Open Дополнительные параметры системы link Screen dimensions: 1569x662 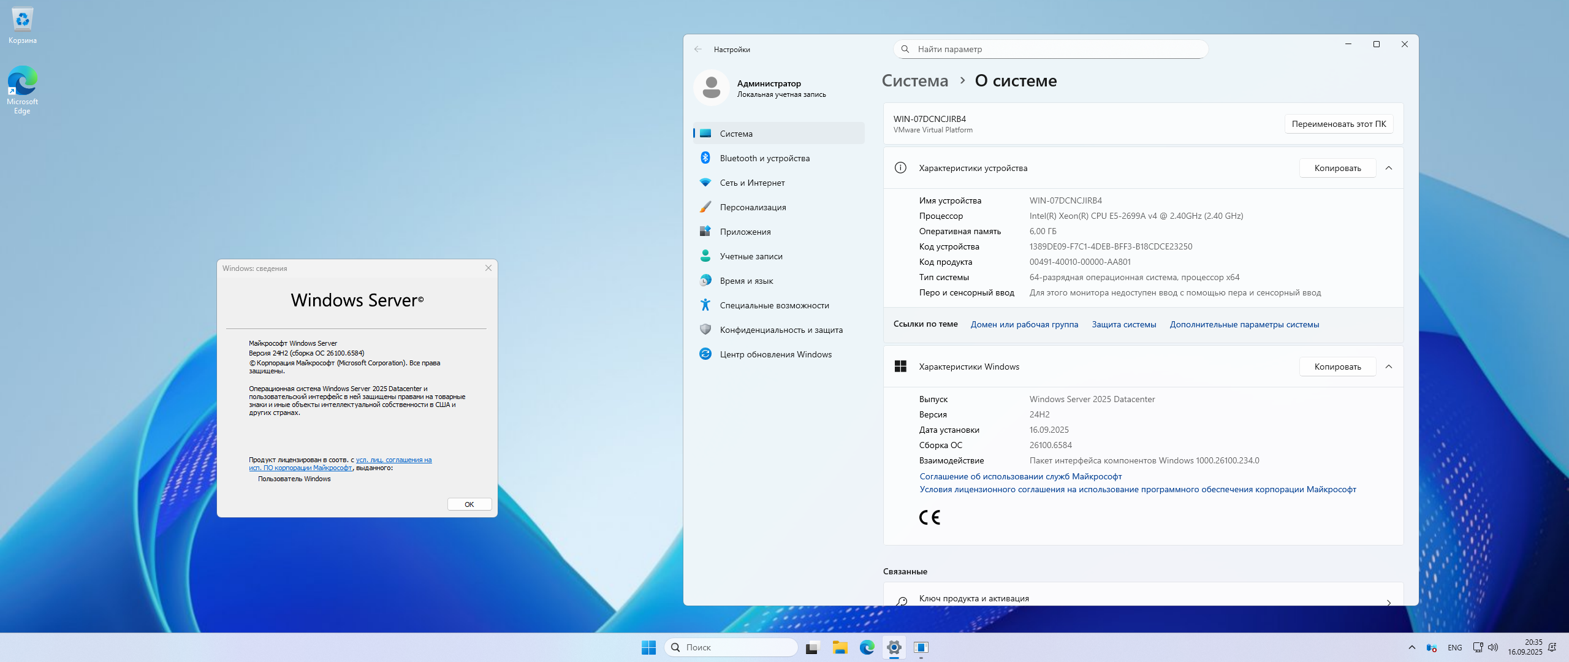(1244, 324)
